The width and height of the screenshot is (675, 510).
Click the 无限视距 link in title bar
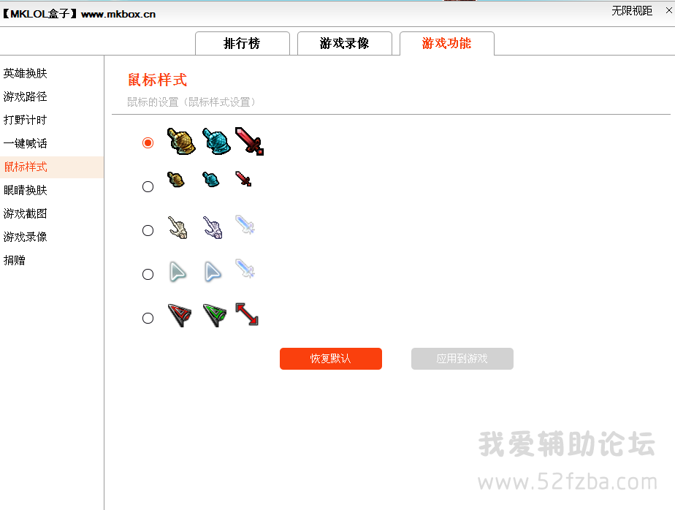click(x=631, y=11)
